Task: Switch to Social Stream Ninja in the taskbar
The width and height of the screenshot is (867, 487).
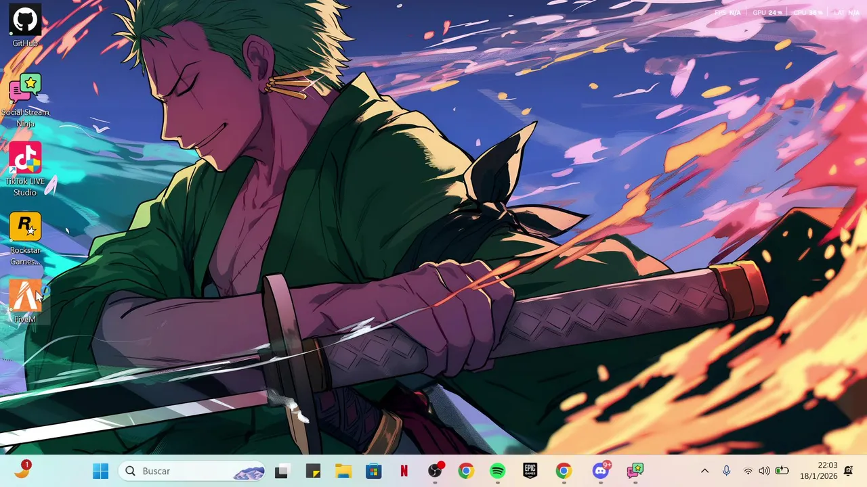Action: (635, 471)
